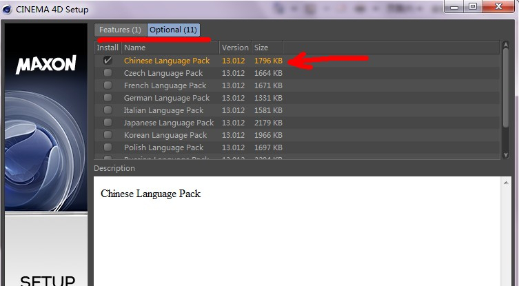Image resolution: width=519 pixels, height=297 pixels.
Task: Tick the German Language Pack checkbox
Action: point(108,98)
